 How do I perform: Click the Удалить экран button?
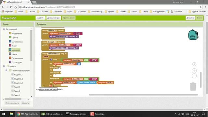(69, 18)
